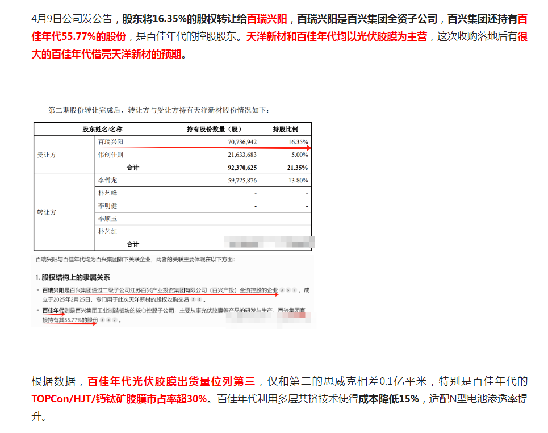548x433 pixels.
Task: Click the 股东姓名/名称 table header
Action: (102, 129)
